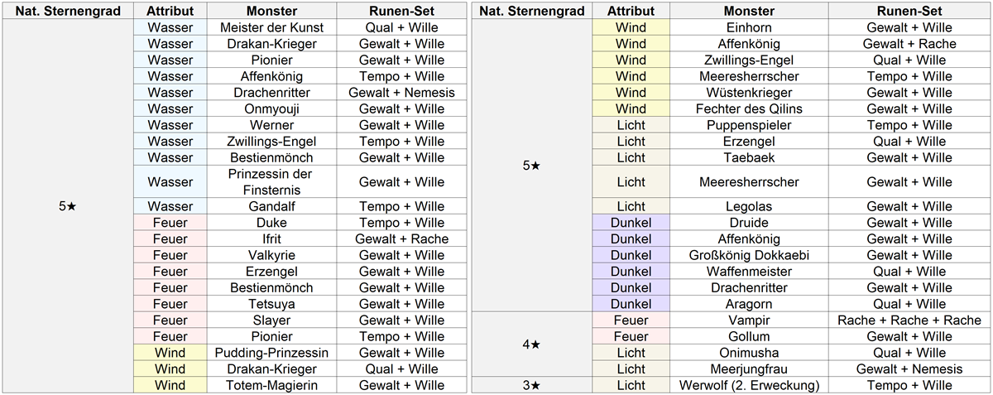Select the Feuer attribute cell beside Ifrit
993x395 pixels.
pos(170,238)
